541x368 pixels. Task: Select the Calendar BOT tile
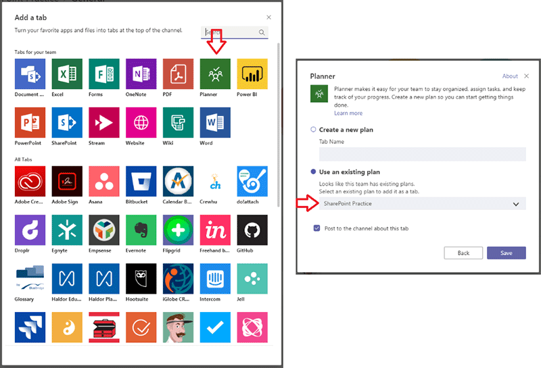tap(178, 181)
